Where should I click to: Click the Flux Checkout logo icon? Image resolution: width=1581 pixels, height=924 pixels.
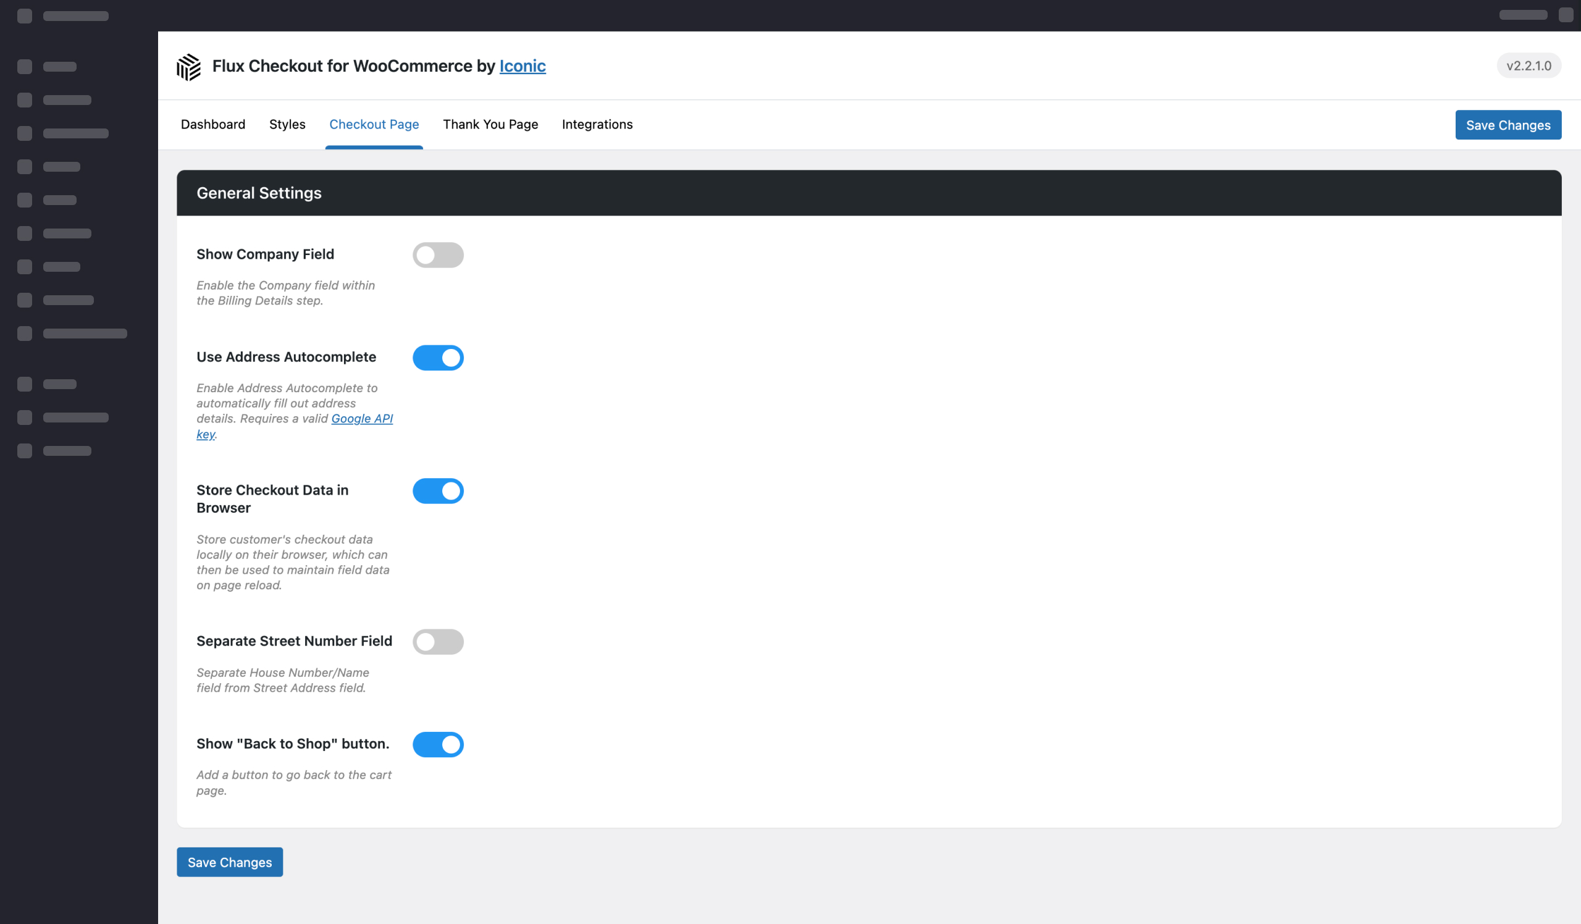pyautogui.click(x=189, y=66)
